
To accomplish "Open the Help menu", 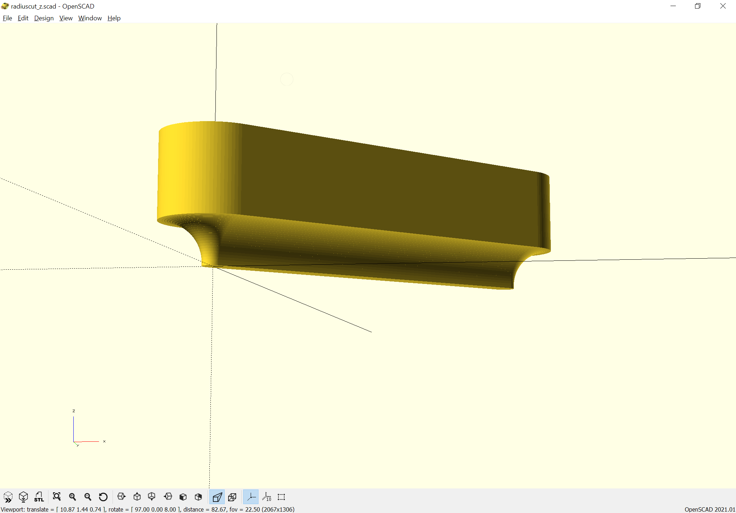I will 114,18.
